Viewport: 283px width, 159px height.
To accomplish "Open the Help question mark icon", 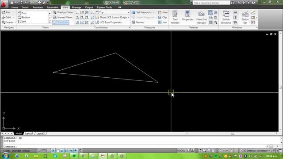I will [253, 3].
